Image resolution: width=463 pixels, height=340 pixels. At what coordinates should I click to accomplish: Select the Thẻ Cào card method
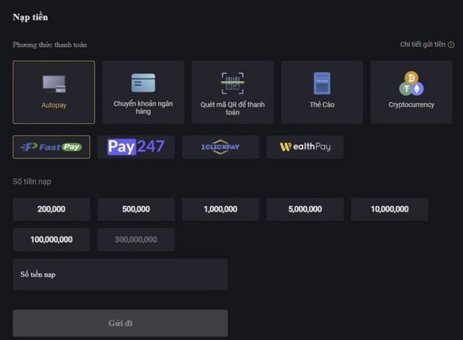point(322,92)
